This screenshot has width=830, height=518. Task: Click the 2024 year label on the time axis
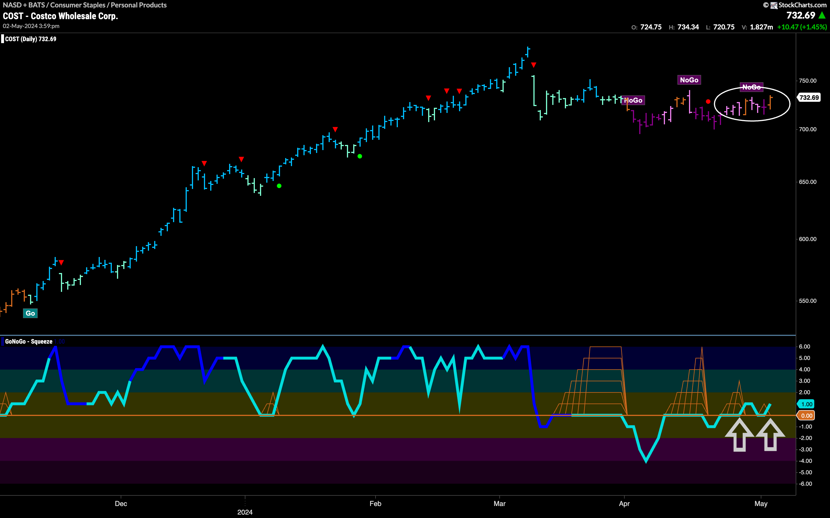[245, 512]
